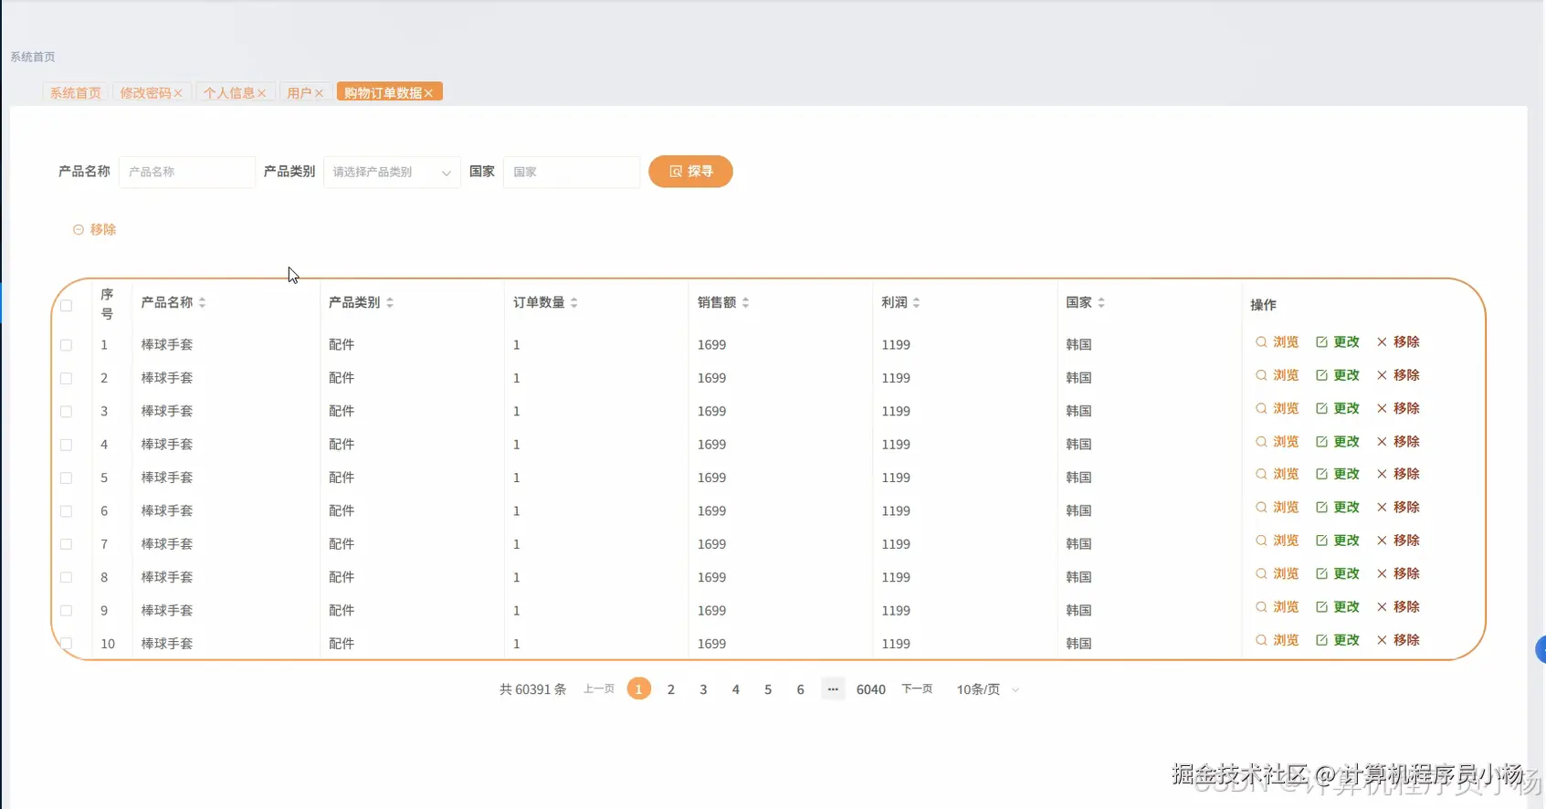
Task: Click 浏览 for row 1
Action: pos(1277,341)
